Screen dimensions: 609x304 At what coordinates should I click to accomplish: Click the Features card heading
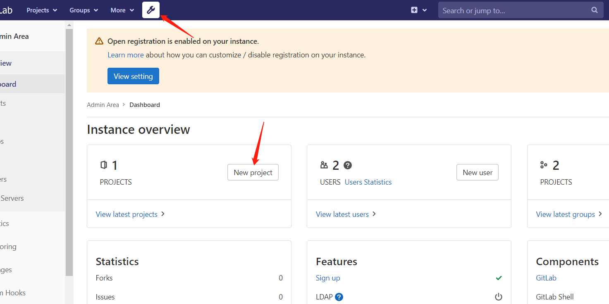[337, 261]
